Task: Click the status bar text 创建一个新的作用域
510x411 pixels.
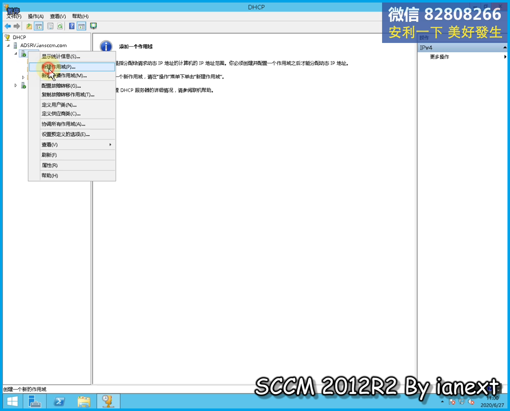Action: (x=25, y=389)
